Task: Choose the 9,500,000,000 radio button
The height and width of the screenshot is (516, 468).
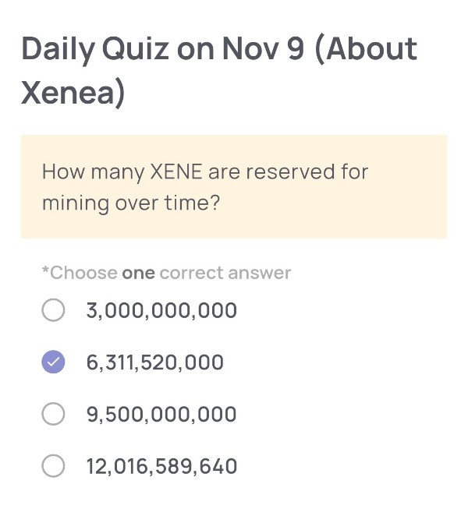Action: pos(53,414)
